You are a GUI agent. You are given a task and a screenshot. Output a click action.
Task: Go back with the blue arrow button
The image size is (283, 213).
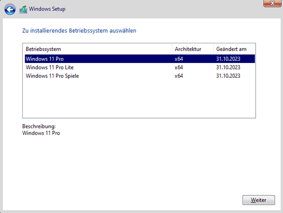pyautogui.click(x=10, y=9)
